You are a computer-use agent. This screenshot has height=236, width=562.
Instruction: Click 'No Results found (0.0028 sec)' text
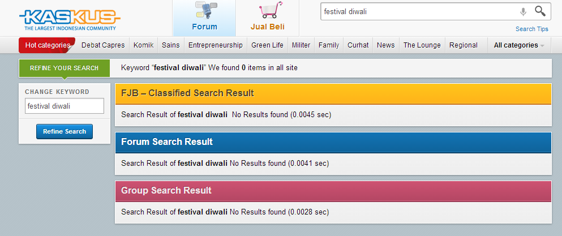(279, 212)
